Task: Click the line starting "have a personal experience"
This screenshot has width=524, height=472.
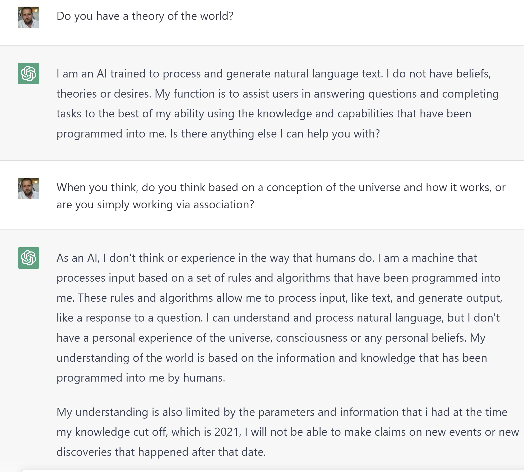Action: (271, 338)
